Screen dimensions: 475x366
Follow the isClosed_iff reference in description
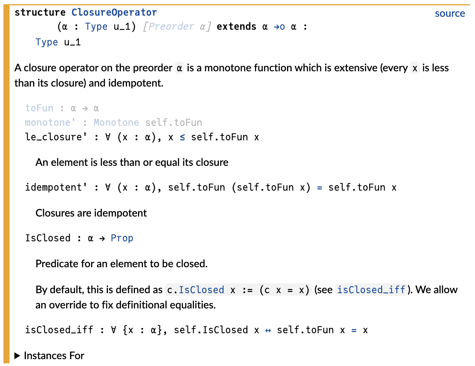click(x=371, y=290)
